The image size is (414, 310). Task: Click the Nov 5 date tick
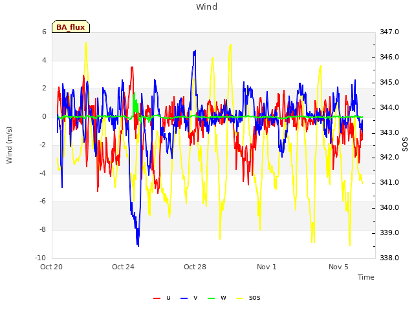coord(338,267)
